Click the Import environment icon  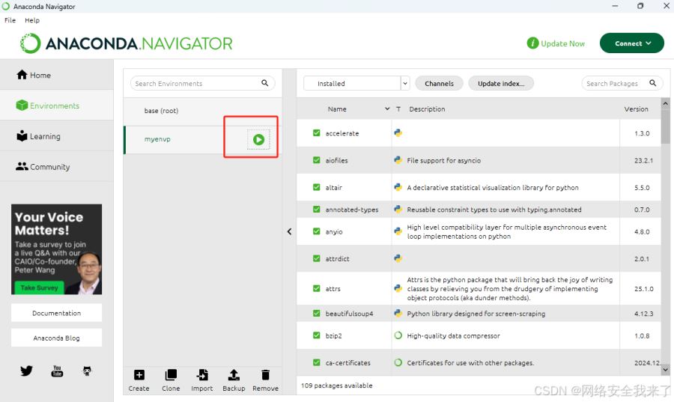(x=202, y=375)
